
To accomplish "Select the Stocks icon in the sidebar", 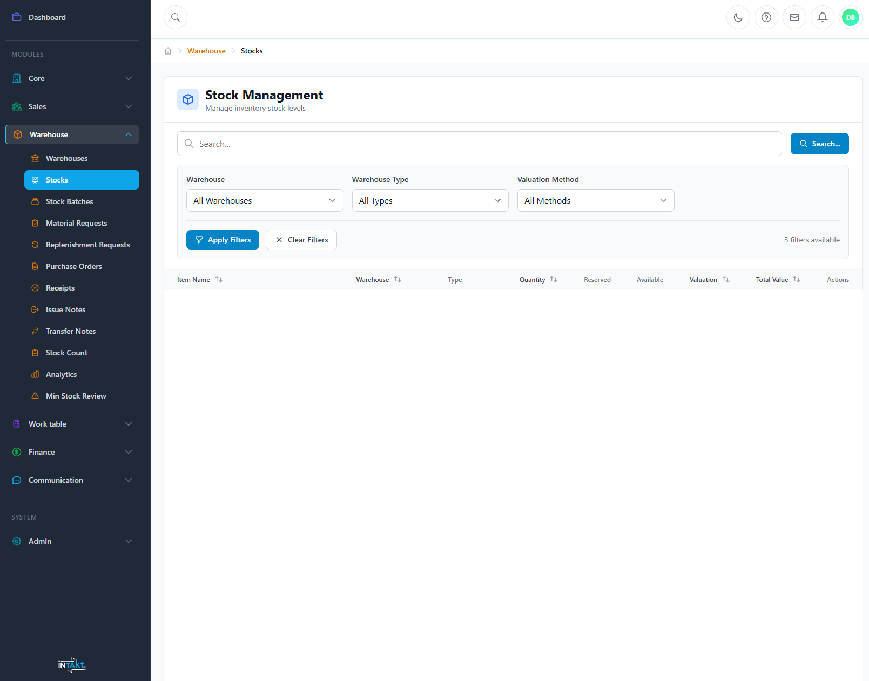I will coord(36,180).
